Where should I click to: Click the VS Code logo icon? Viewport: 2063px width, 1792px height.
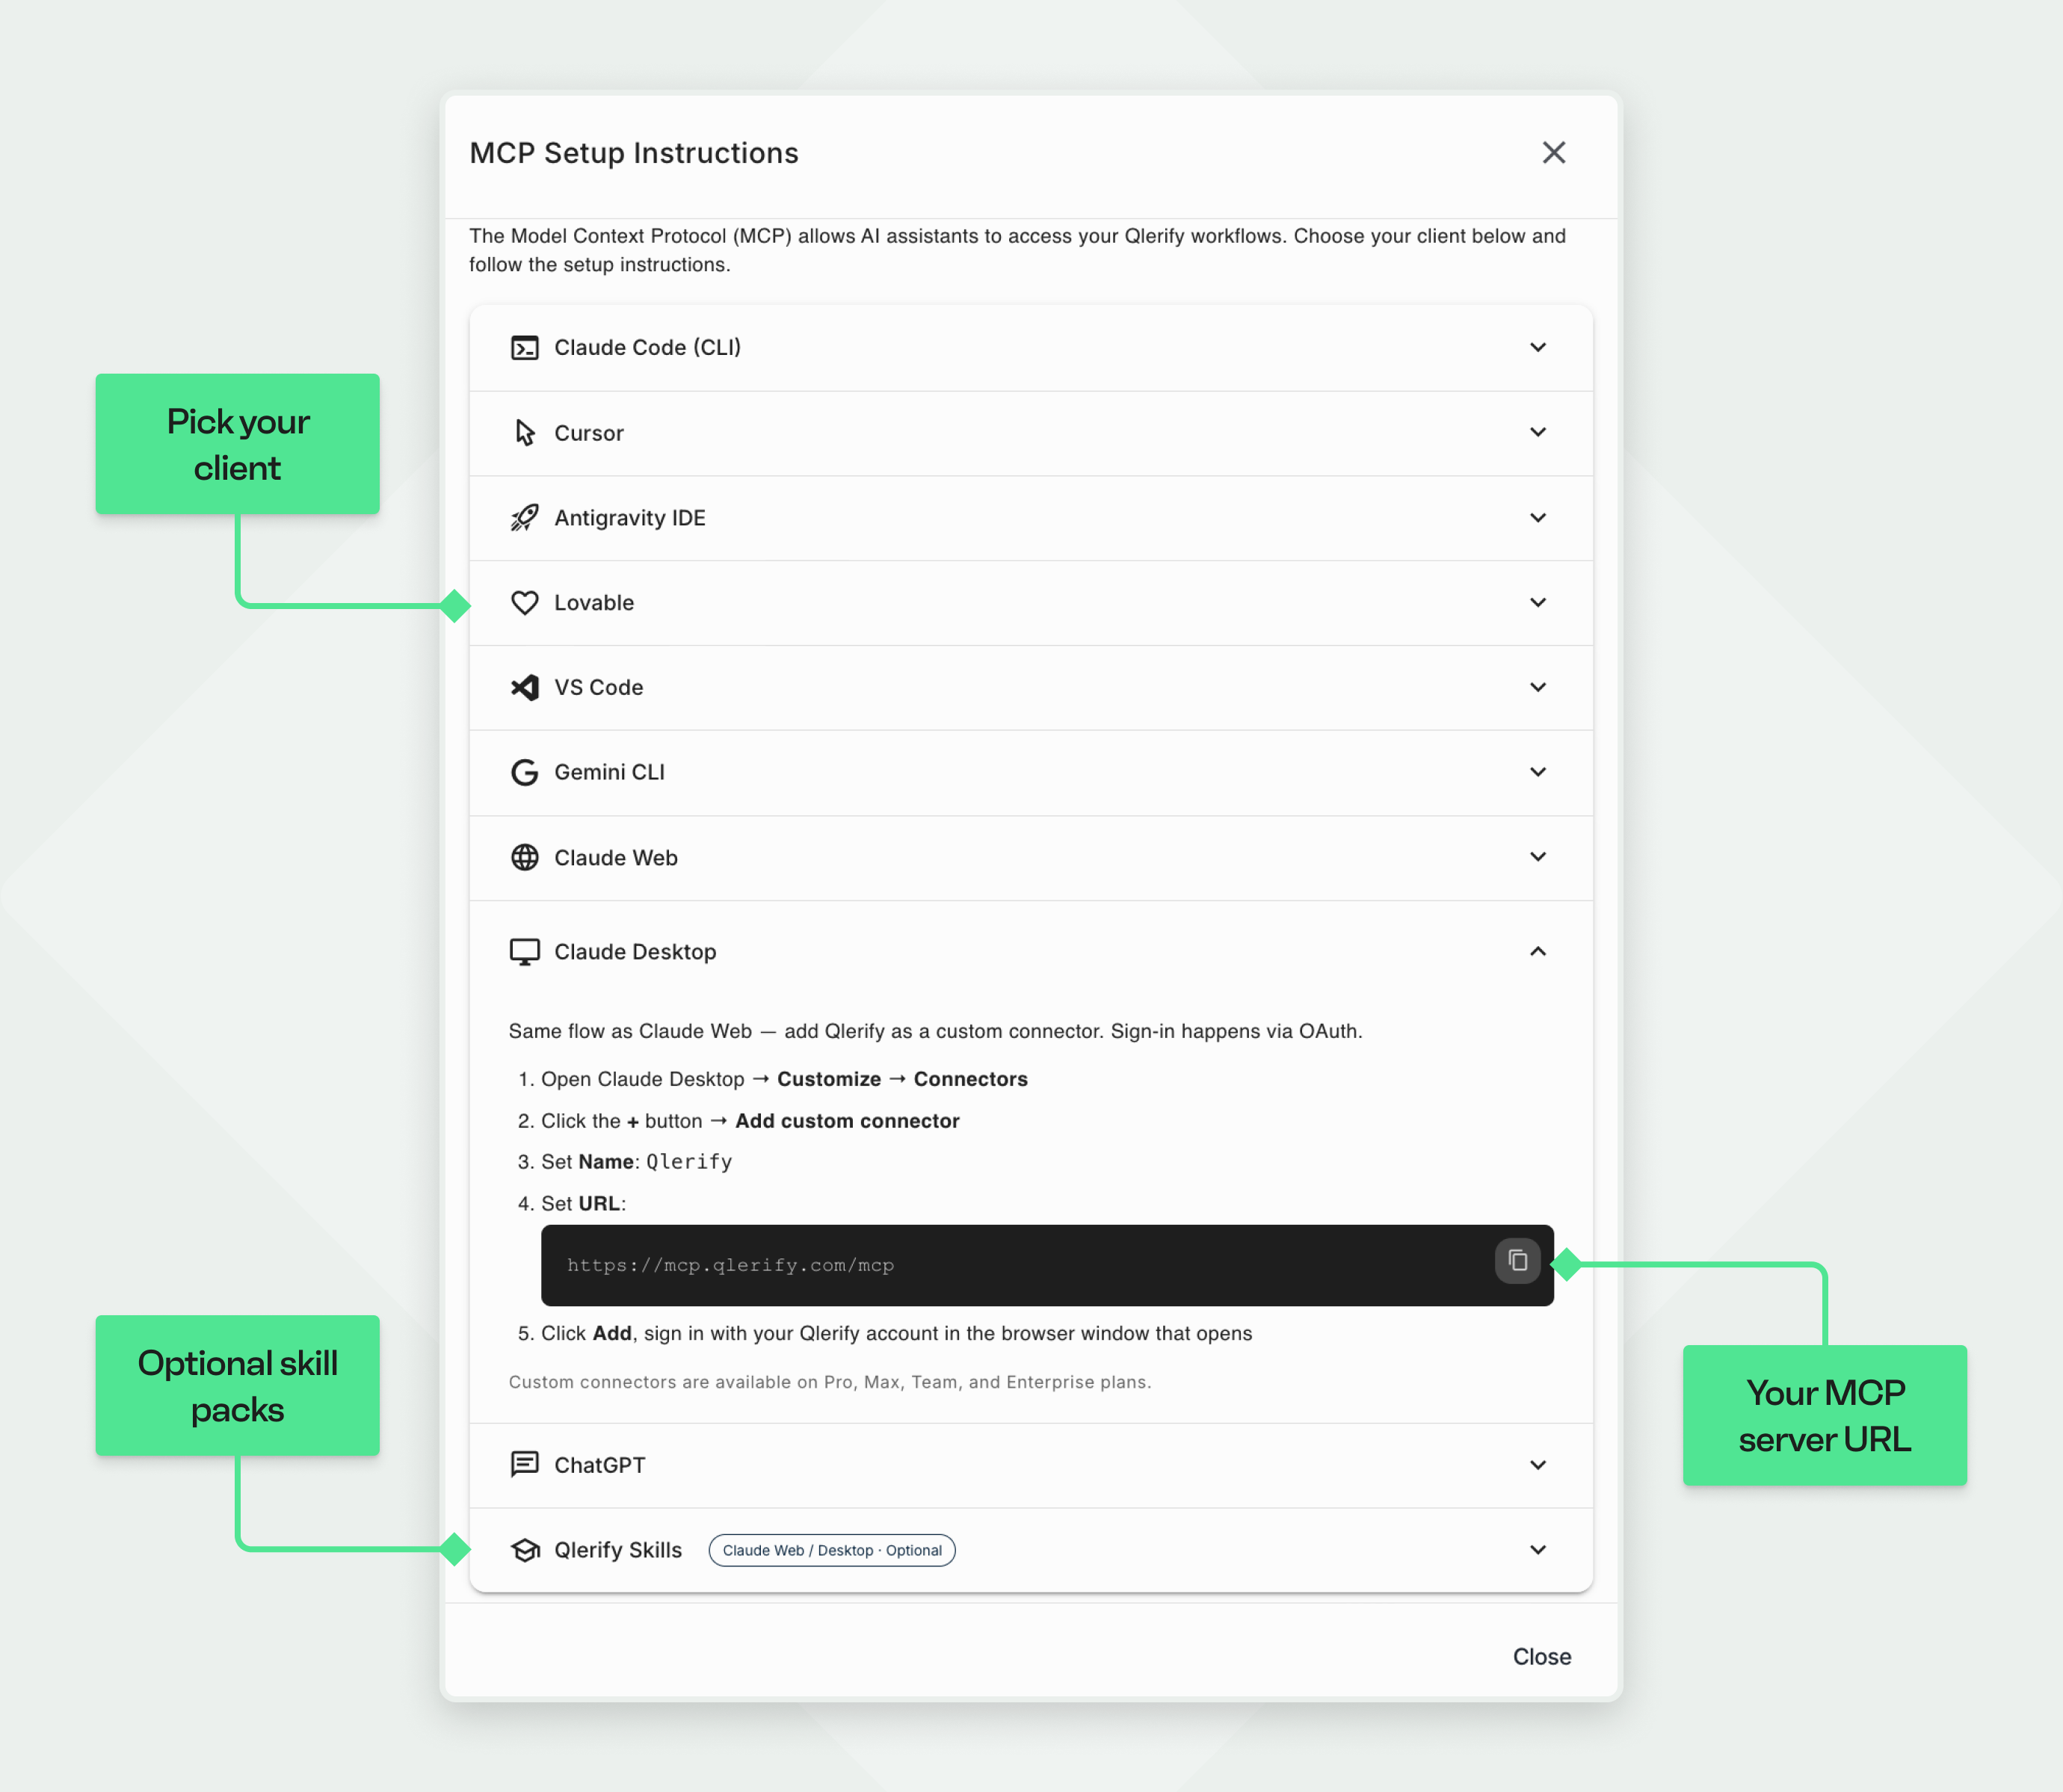point(524,687)
